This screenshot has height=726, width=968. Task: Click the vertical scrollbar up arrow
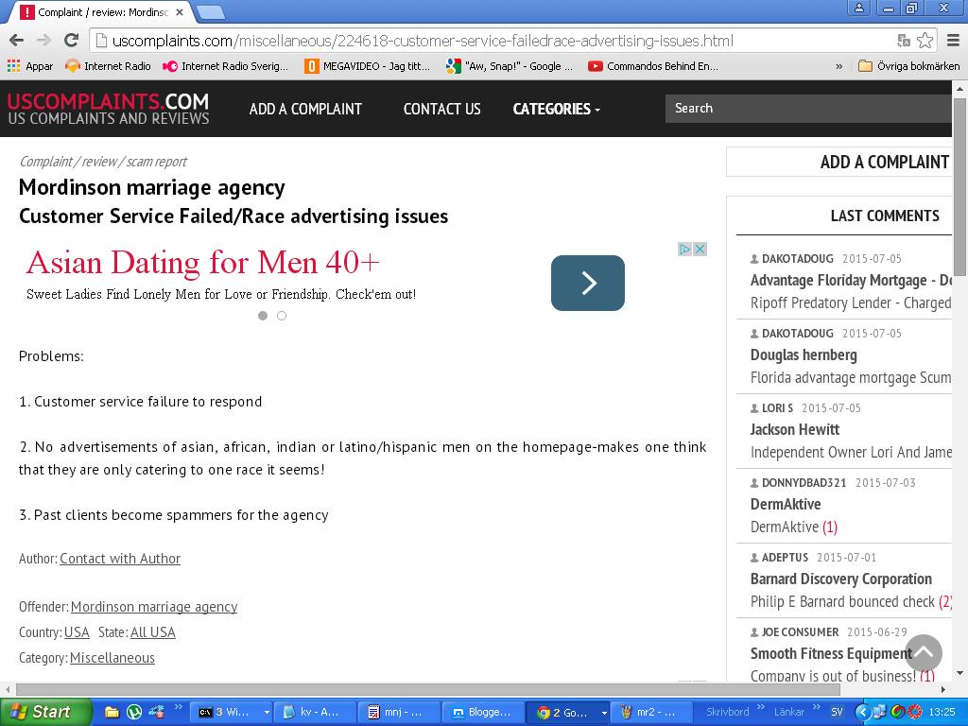click(x=960, y=89)
